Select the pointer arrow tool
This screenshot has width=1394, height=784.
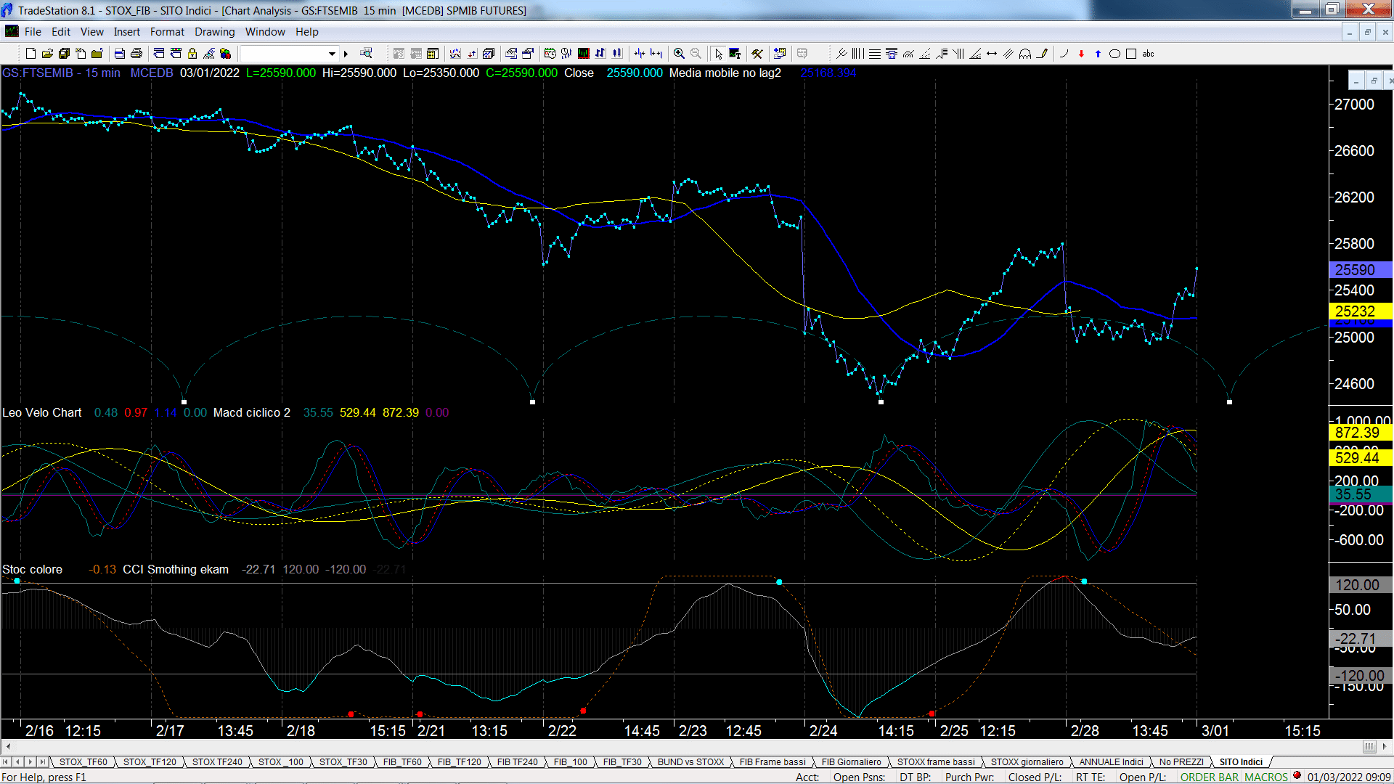(x=718, y=54)
